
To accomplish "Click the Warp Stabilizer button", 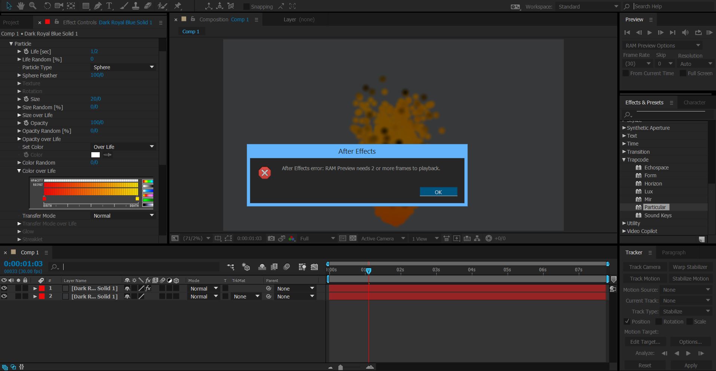I will [690, 267].
